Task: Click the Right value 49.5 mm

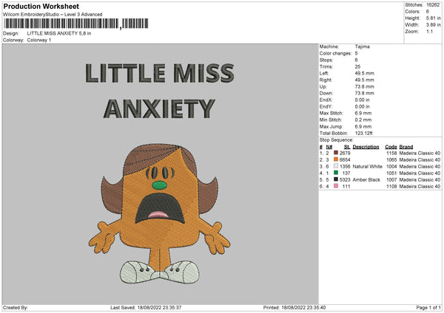Action: (x=364, y=80)
